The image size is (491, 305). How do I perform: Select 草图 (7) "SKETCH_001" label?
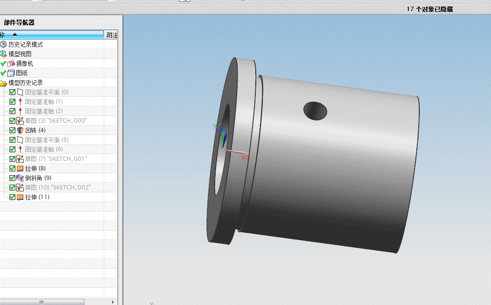(56, 159)
